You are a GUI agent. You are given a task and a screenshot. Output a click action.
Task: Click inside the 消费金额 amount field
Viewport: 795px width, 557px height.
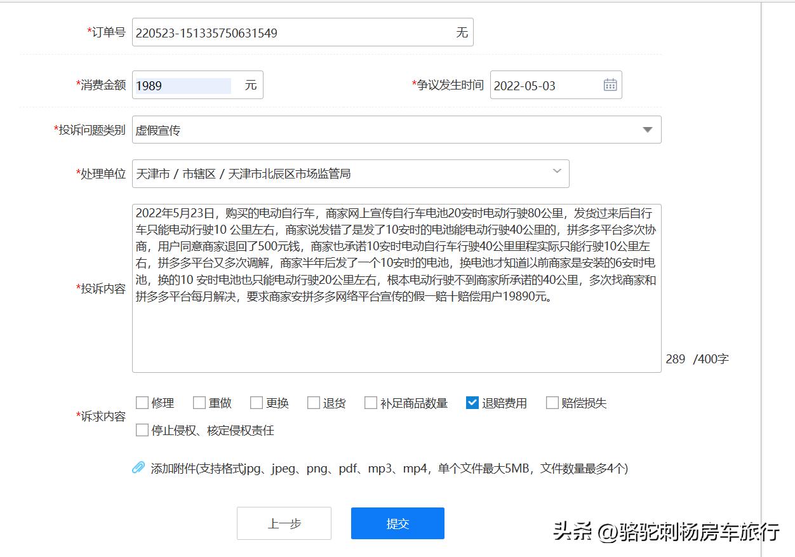coord(184,84)
